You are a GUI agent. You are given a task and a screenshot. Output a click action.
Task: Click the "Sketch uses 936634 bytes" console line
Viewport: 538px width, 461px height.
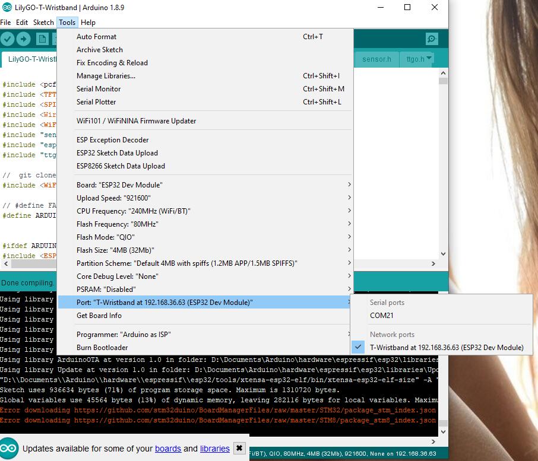tap(170, 390)
